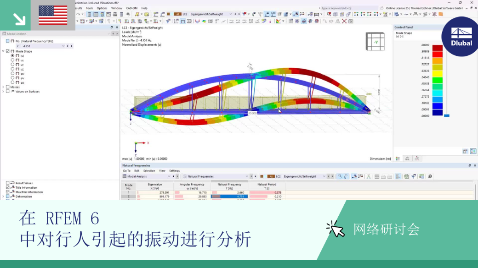
Task: Expand the Masses tree node
Action: pos(3,87)
